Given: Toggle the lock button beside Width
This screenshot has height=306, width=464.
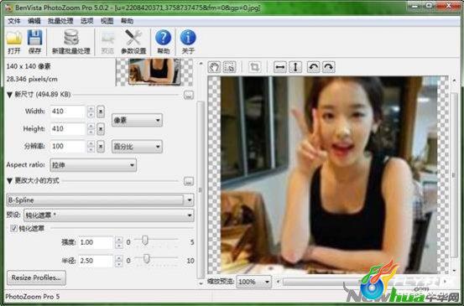Looking at the screenshot, I should tap(101, 112).
